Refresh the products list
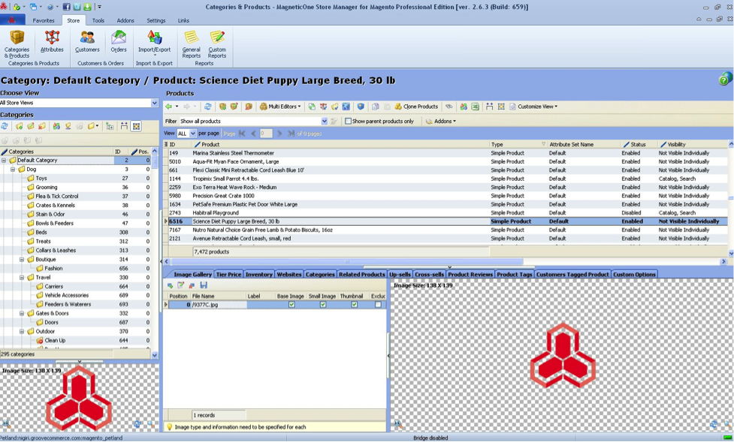This screenshot has width=734, height=442. pos(208,107)
